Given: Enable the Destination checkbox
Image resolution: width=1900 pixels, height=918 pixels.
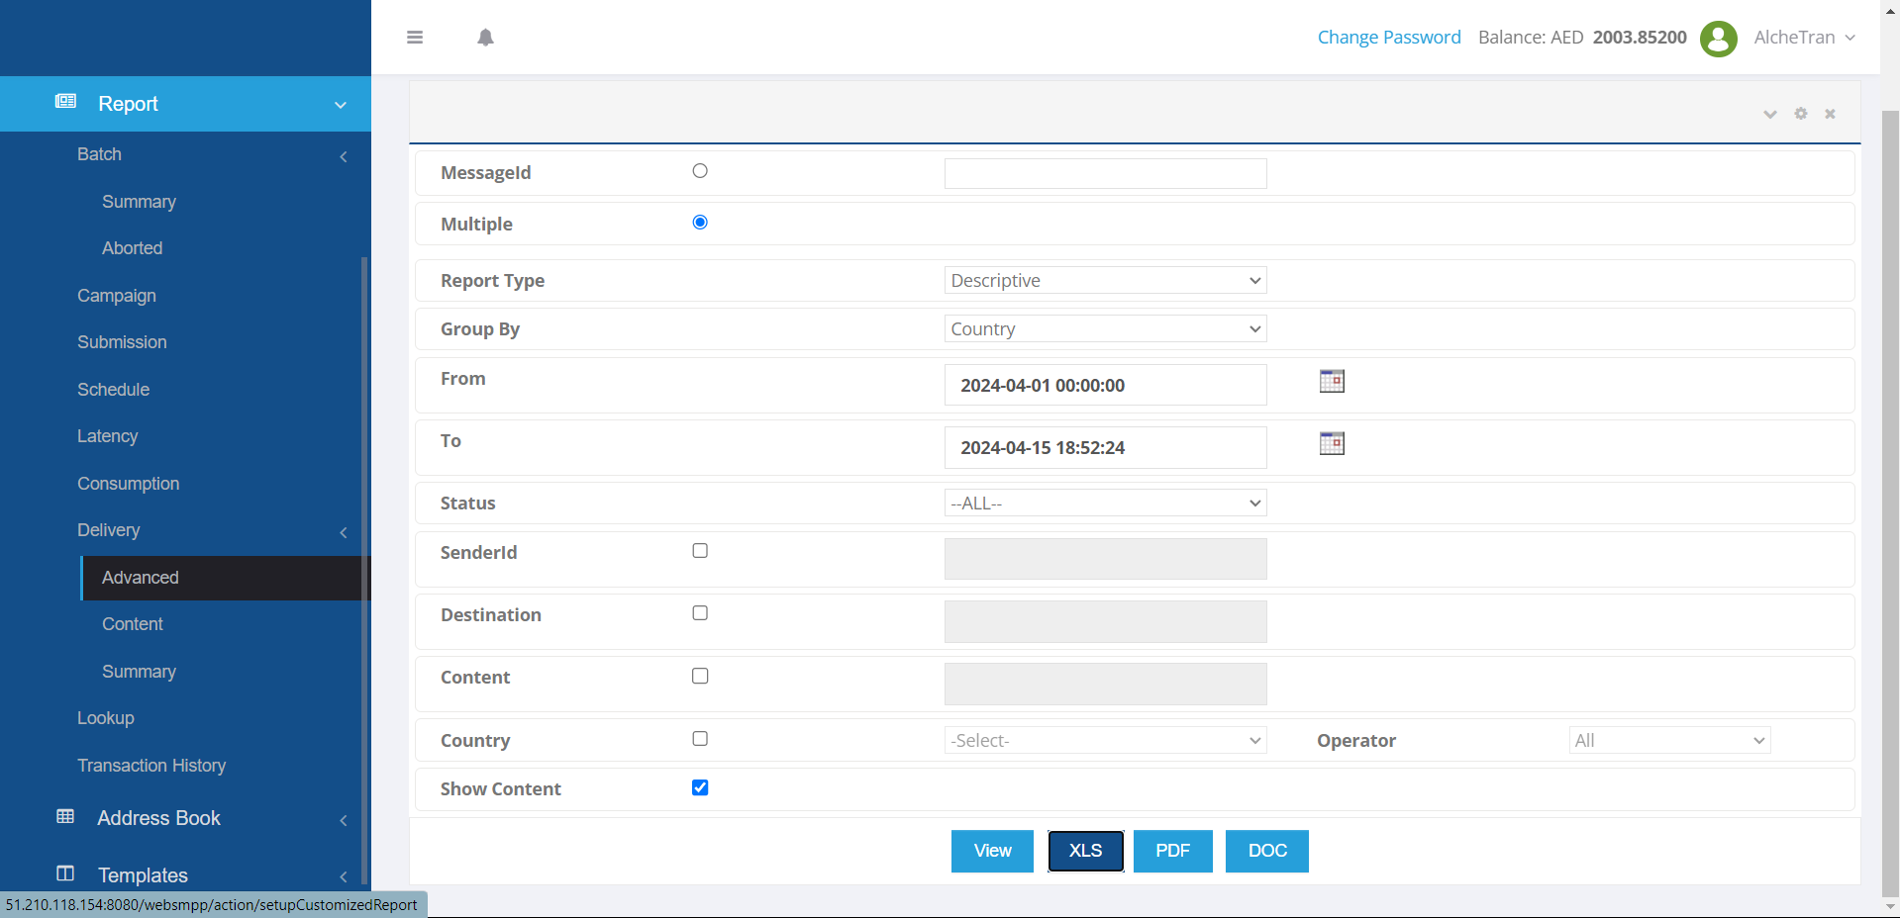Looking at the screenshot, I should [700, 613].
